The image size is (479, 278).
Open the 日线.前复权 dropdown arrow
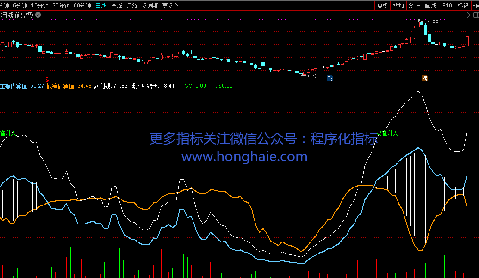[38, 15]
